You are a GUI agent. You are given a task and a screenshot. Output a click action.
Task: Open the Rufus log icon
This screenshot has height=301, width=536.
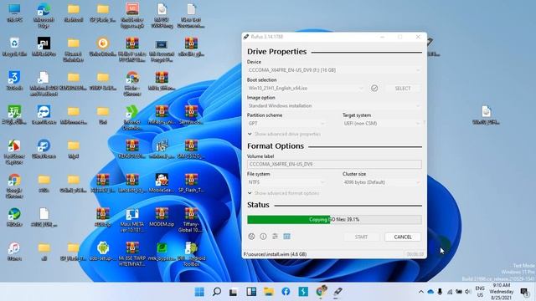[x=286, y=236]
